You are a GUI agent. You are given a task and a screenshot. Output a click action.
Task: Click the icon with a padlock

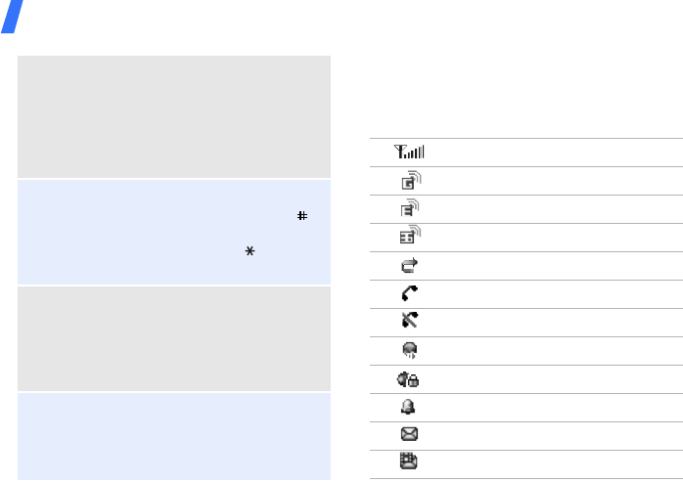[410, 379]
